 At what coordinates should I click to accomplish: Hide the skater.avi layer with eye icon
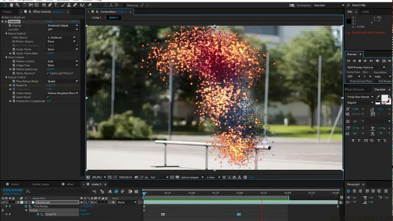point(3,202)
